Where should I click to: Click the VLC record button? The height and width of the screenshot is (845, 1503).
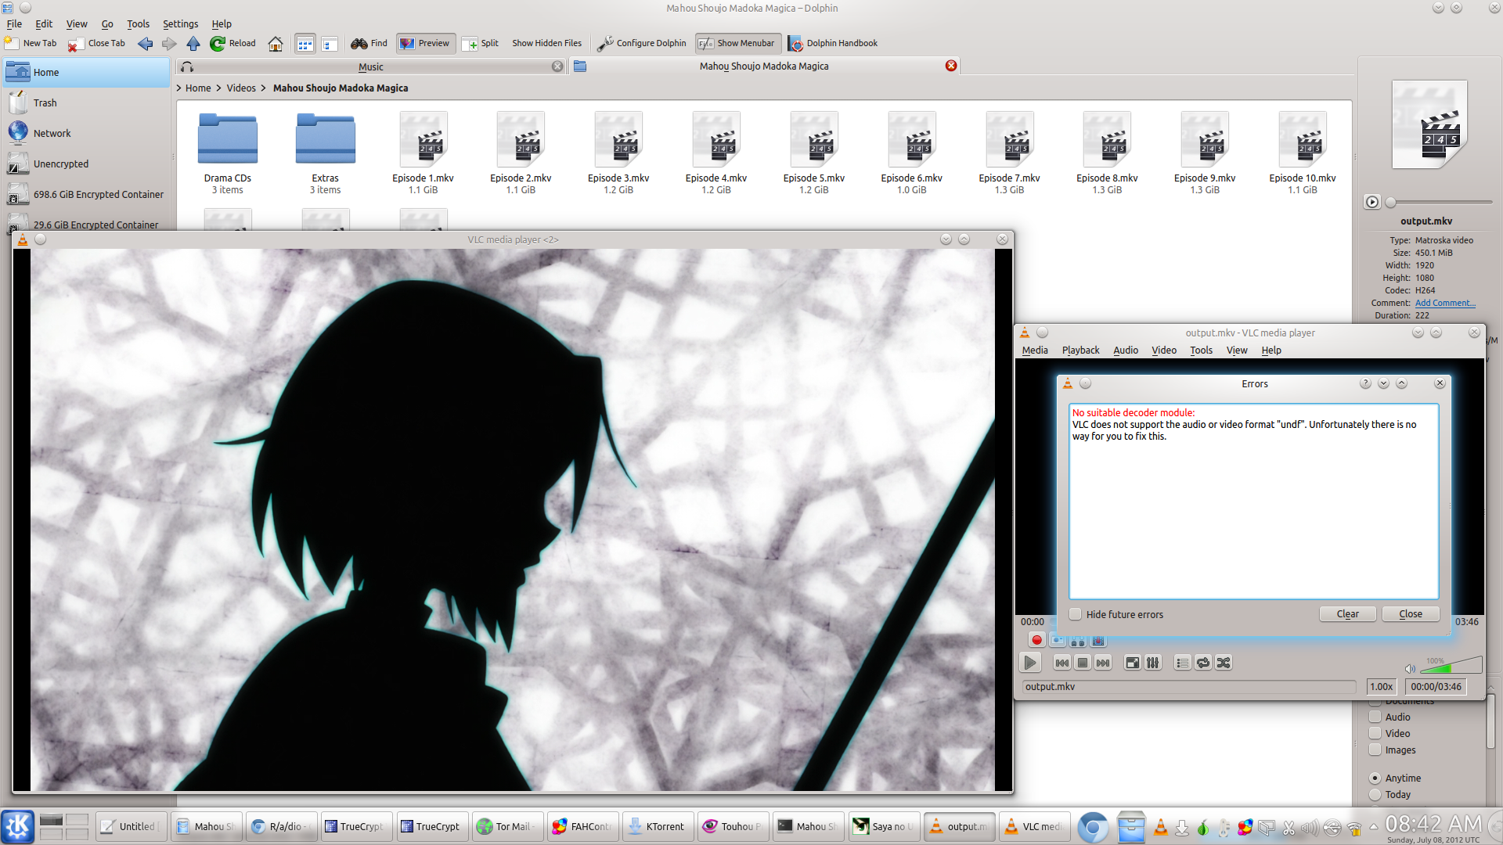pyautogui.click(x=1036, y=640)
